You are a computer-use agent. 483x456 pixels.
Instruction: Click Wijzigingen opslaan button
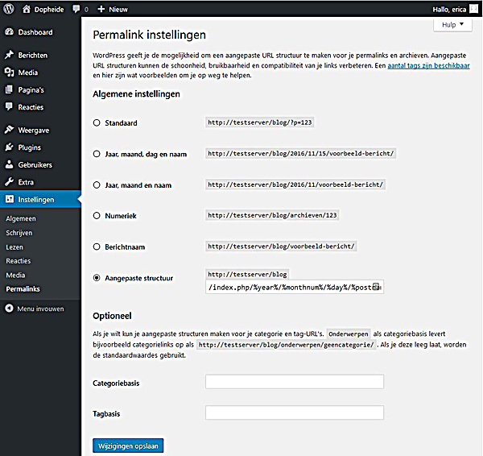128,446
